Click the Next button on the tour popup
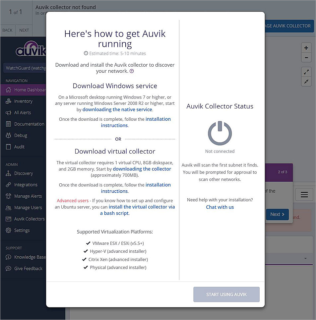The width and height of the screenshot is (316, 320). coord(277,214)
